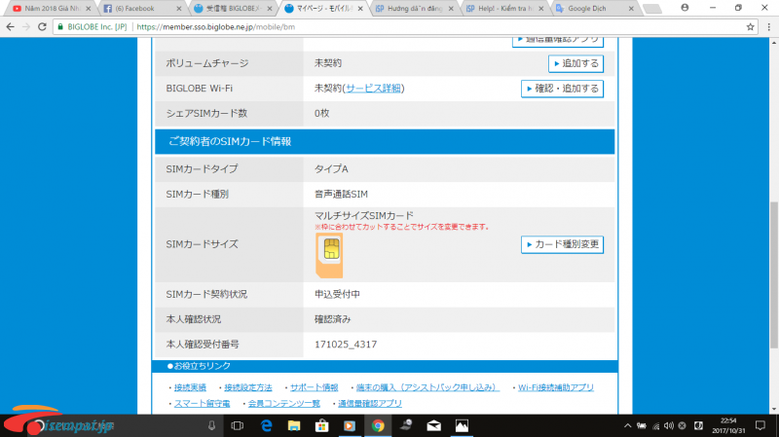The image size is (779, 437).
Task: Click the Chrome icon in the taskbar
Action: pyautogui.click(x=378, y=425)
